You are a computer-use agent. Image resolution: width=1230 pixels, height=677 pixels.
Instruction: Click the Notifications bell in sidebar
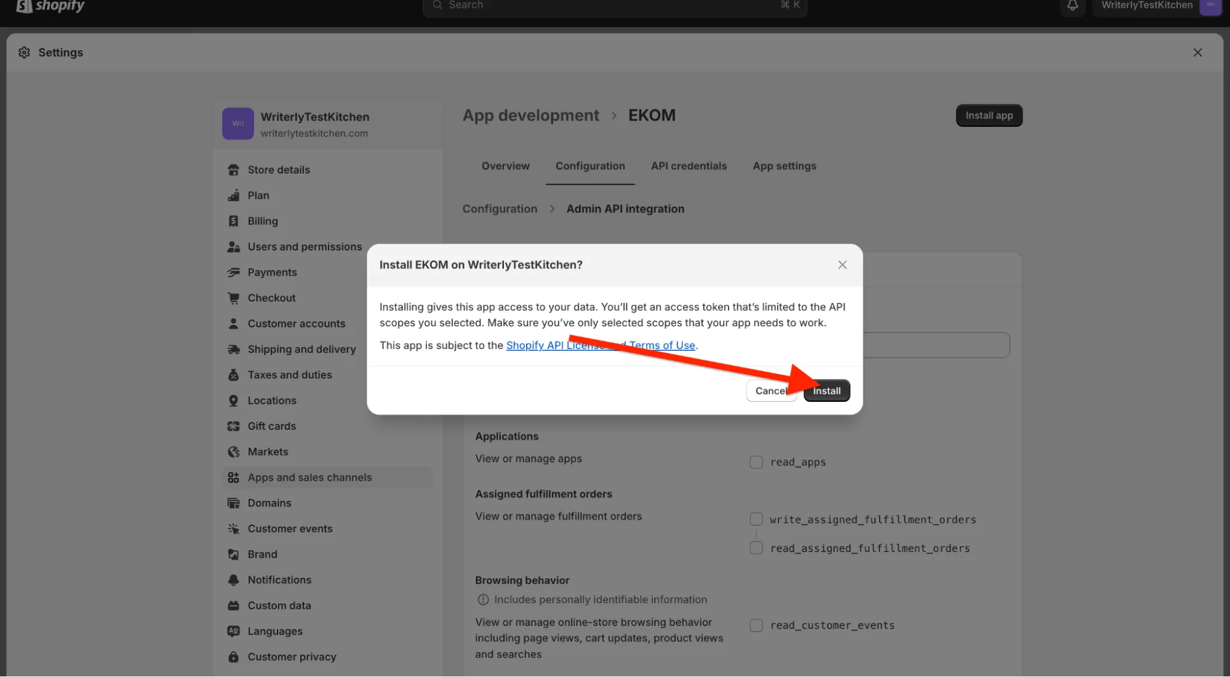(233, 580)
